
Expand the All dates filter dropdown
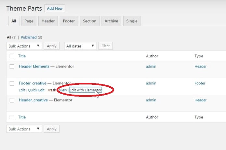coord(80,46)
